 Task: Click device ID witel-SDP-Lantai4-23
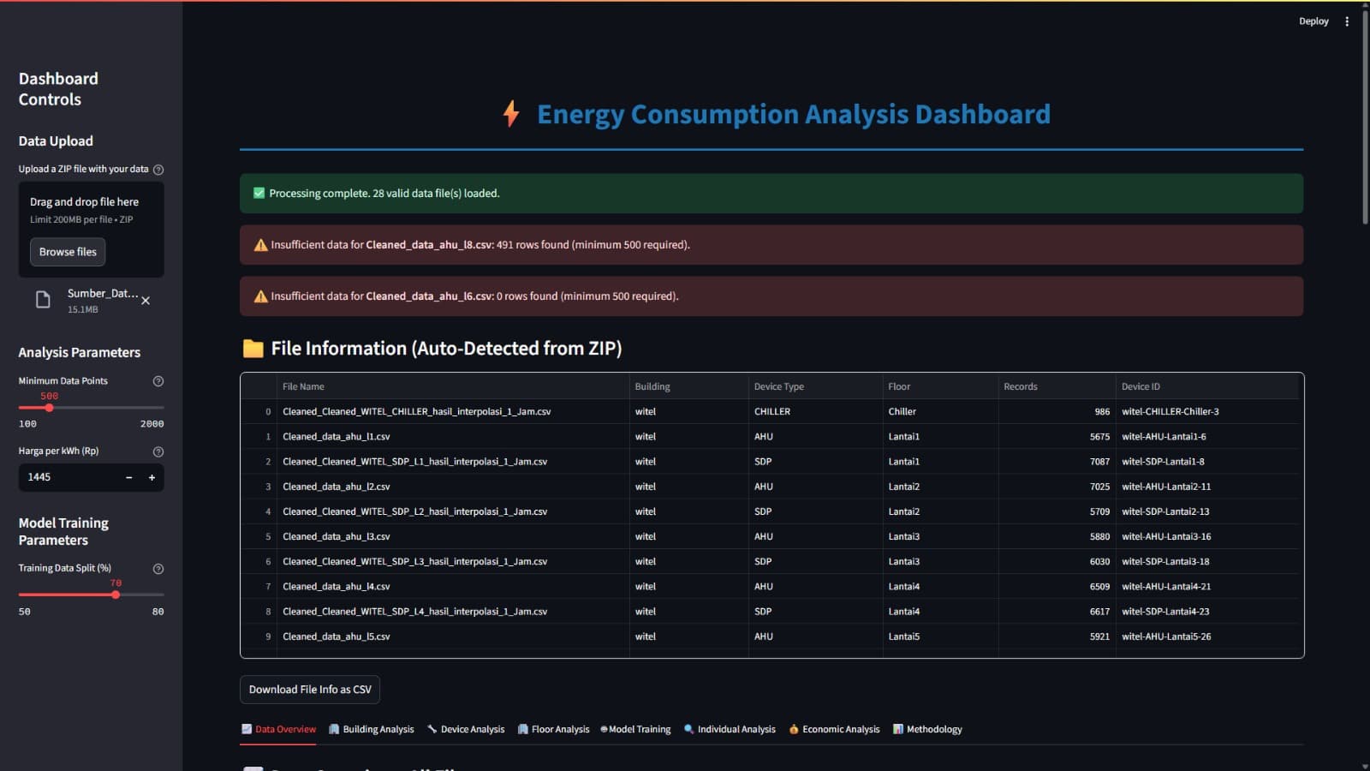pyautogui.click(x=1207, y=612)
